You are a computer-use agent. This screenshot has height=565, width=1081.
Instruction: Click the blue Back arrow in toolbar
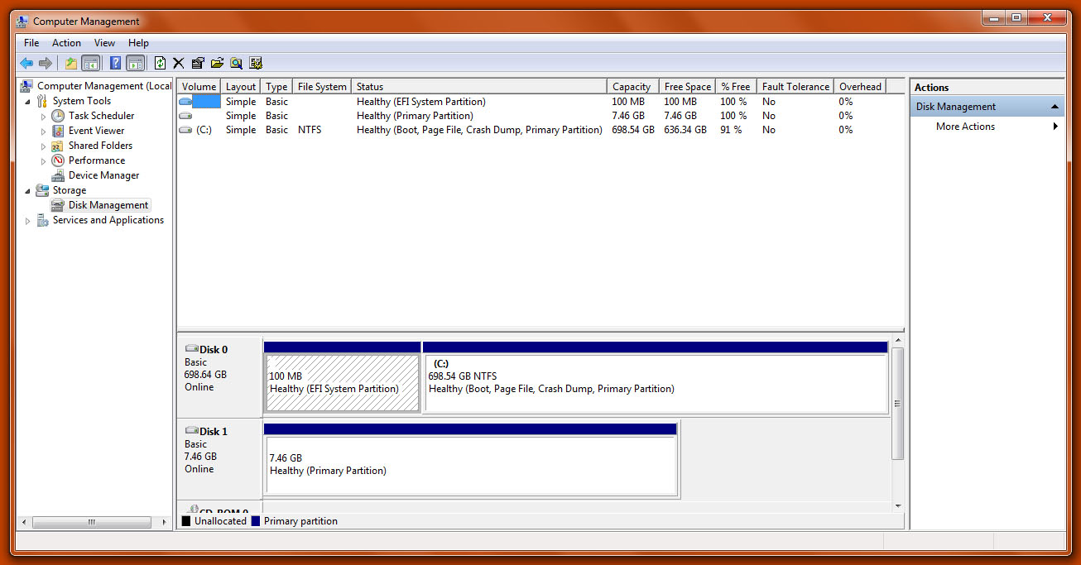point(26,63)
